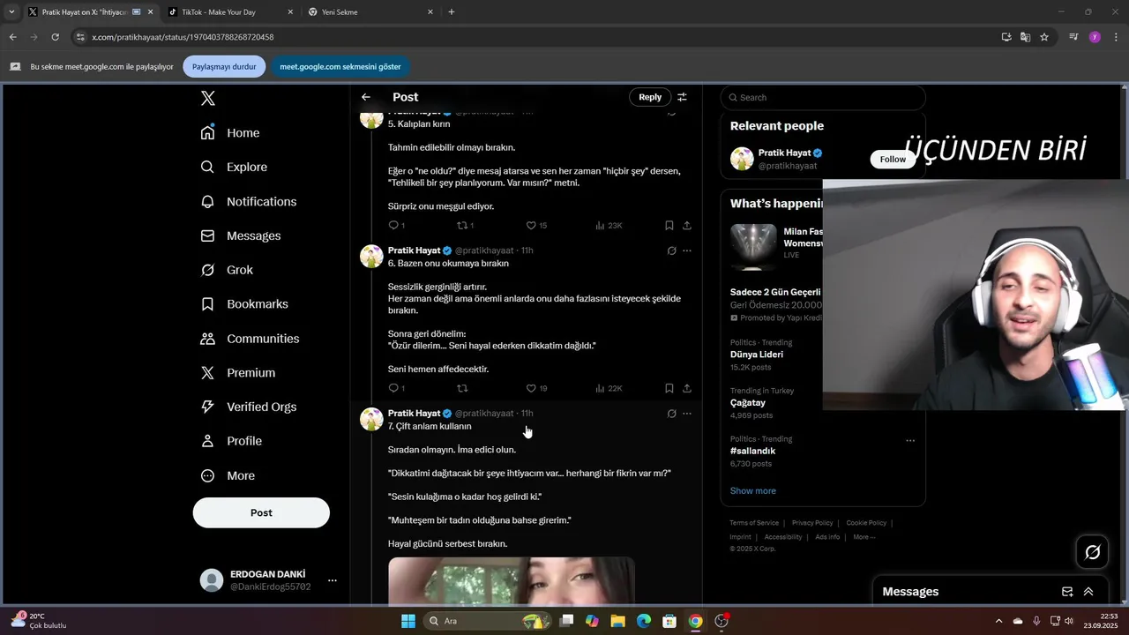This screenshot has height=635, width=1129.
Task: Expand the Messages drawer
Action: (x=1088, y=592)
